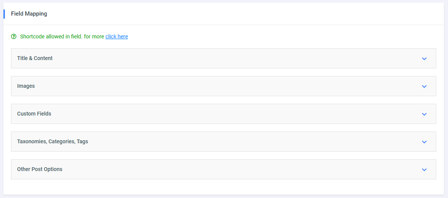Viewport: 448px width, 198px height.
Task: Select the "Custom Fields" section label
Action: coord(34,114)
